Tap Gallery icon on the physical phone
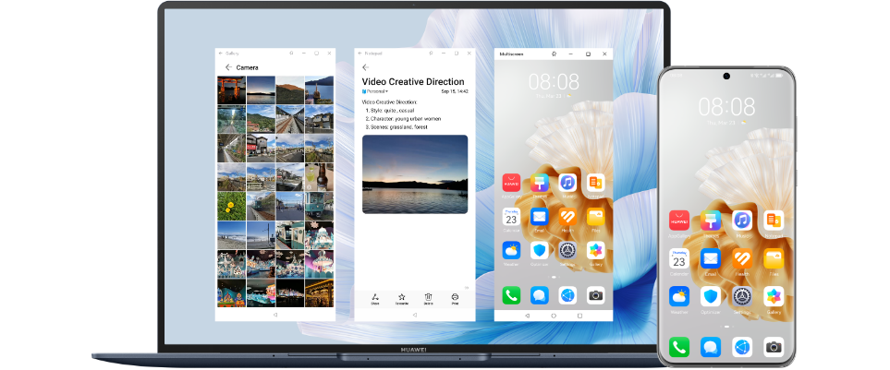The width and height of the screenshot is (890, 370). point(774,296)
